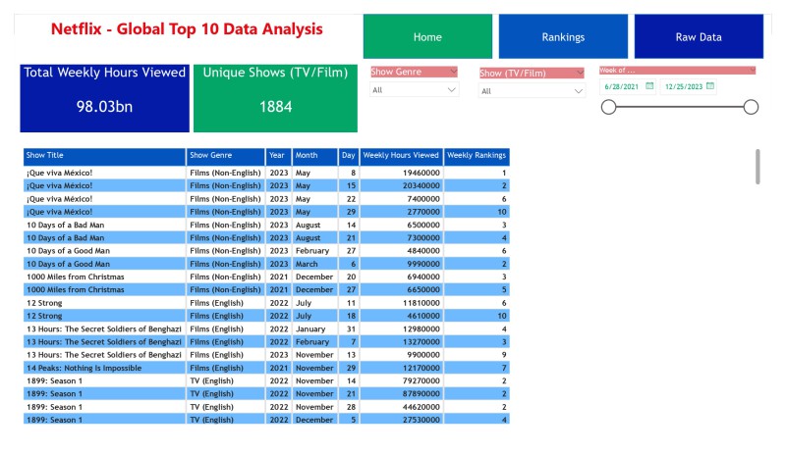Click right handle of date range slider

[x=751, y=107]
